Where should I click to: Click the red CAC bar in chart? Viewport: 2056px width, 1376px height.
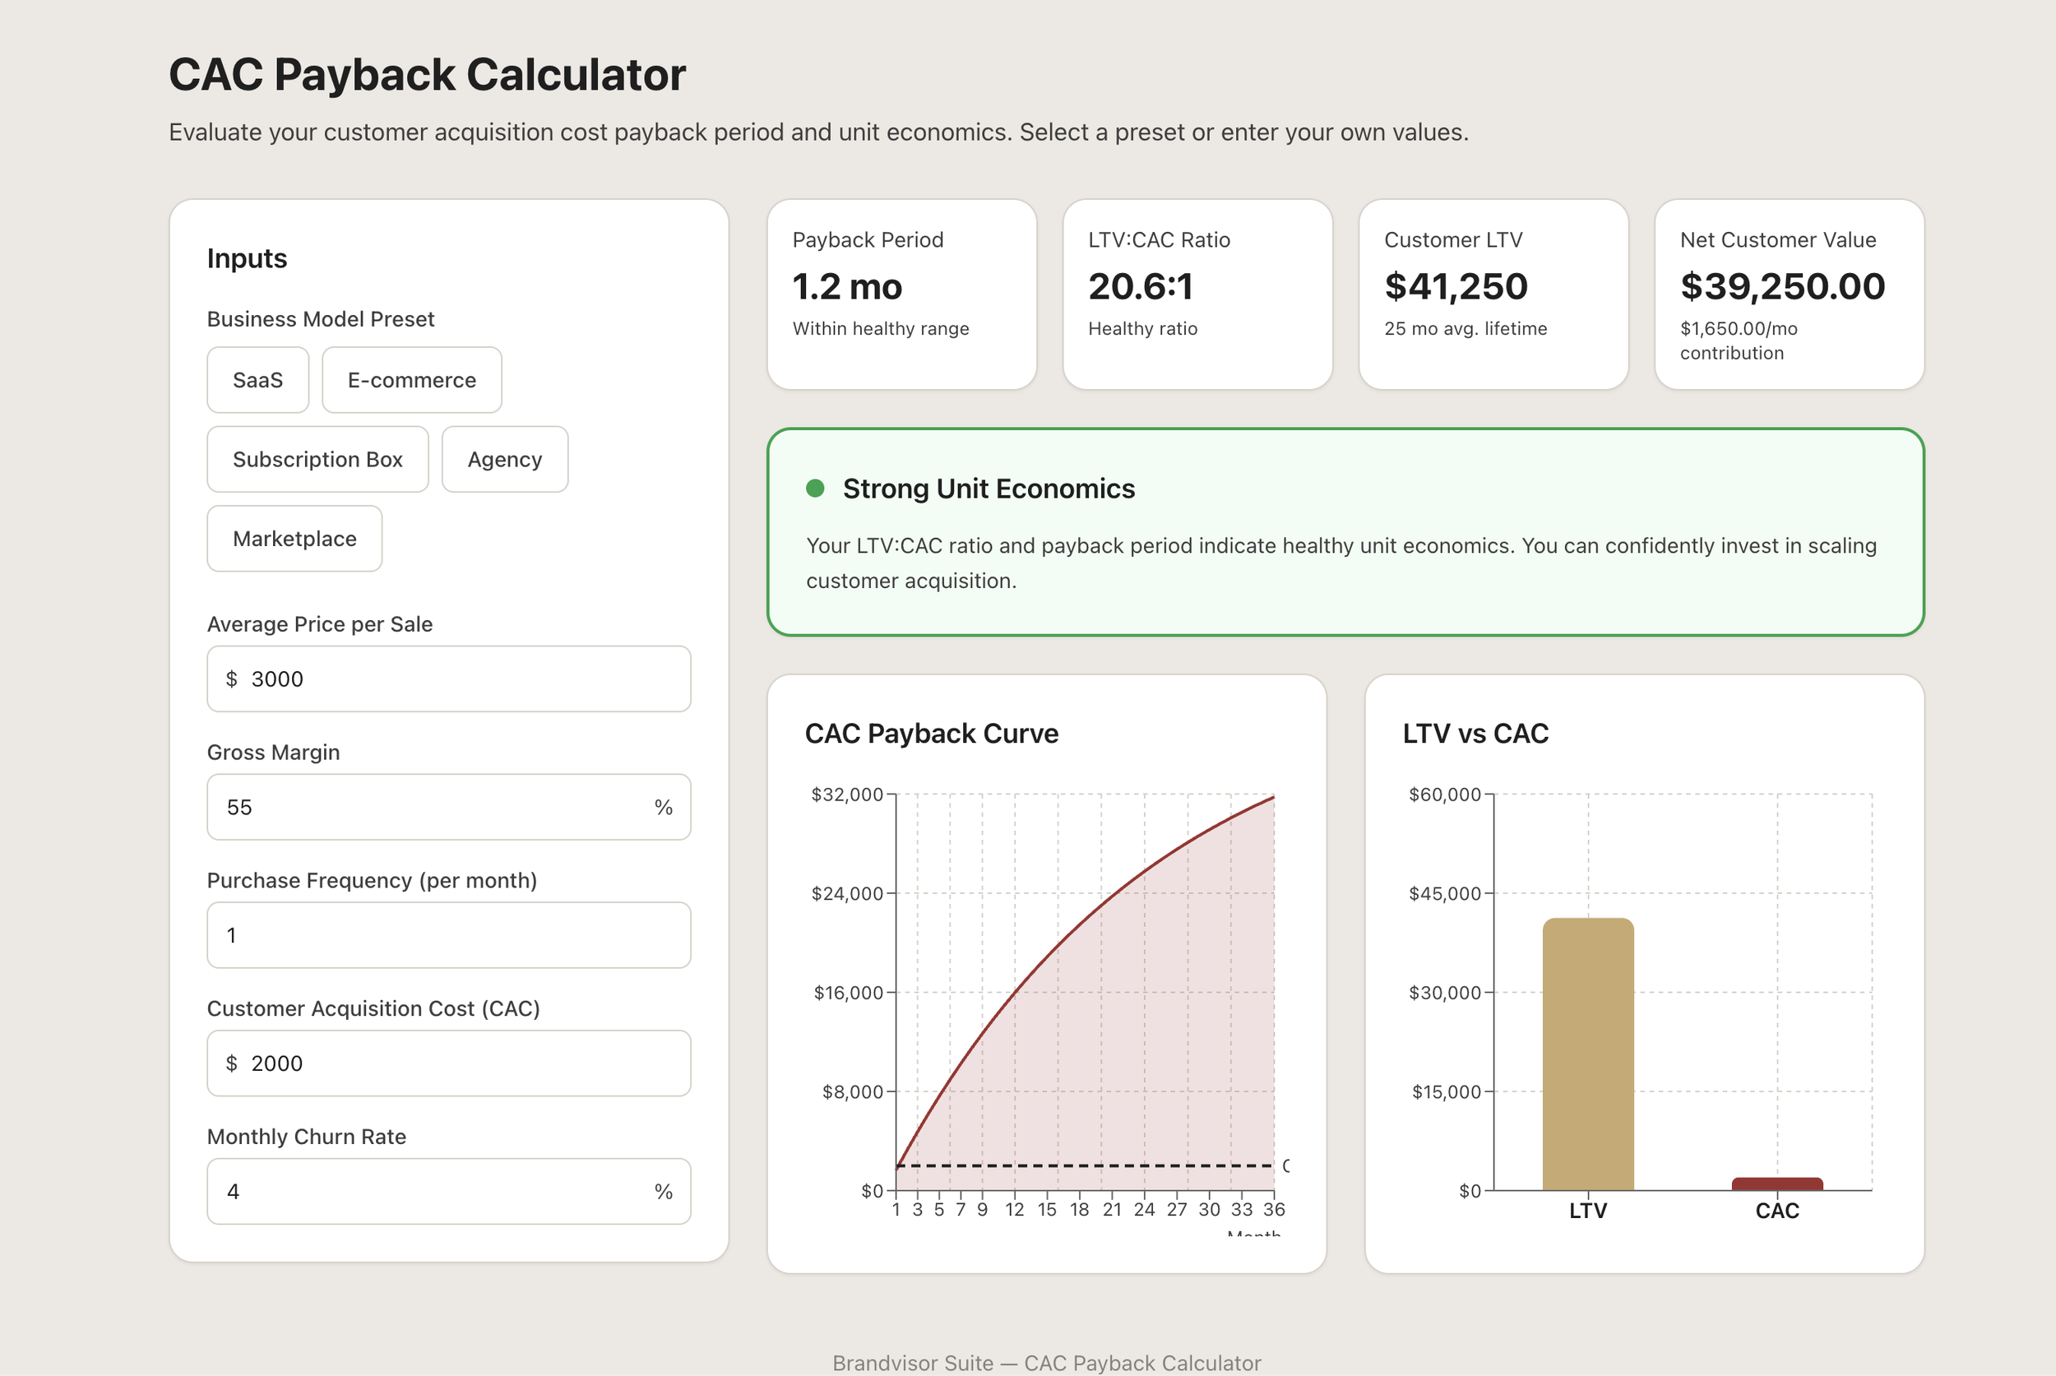1777,1184
